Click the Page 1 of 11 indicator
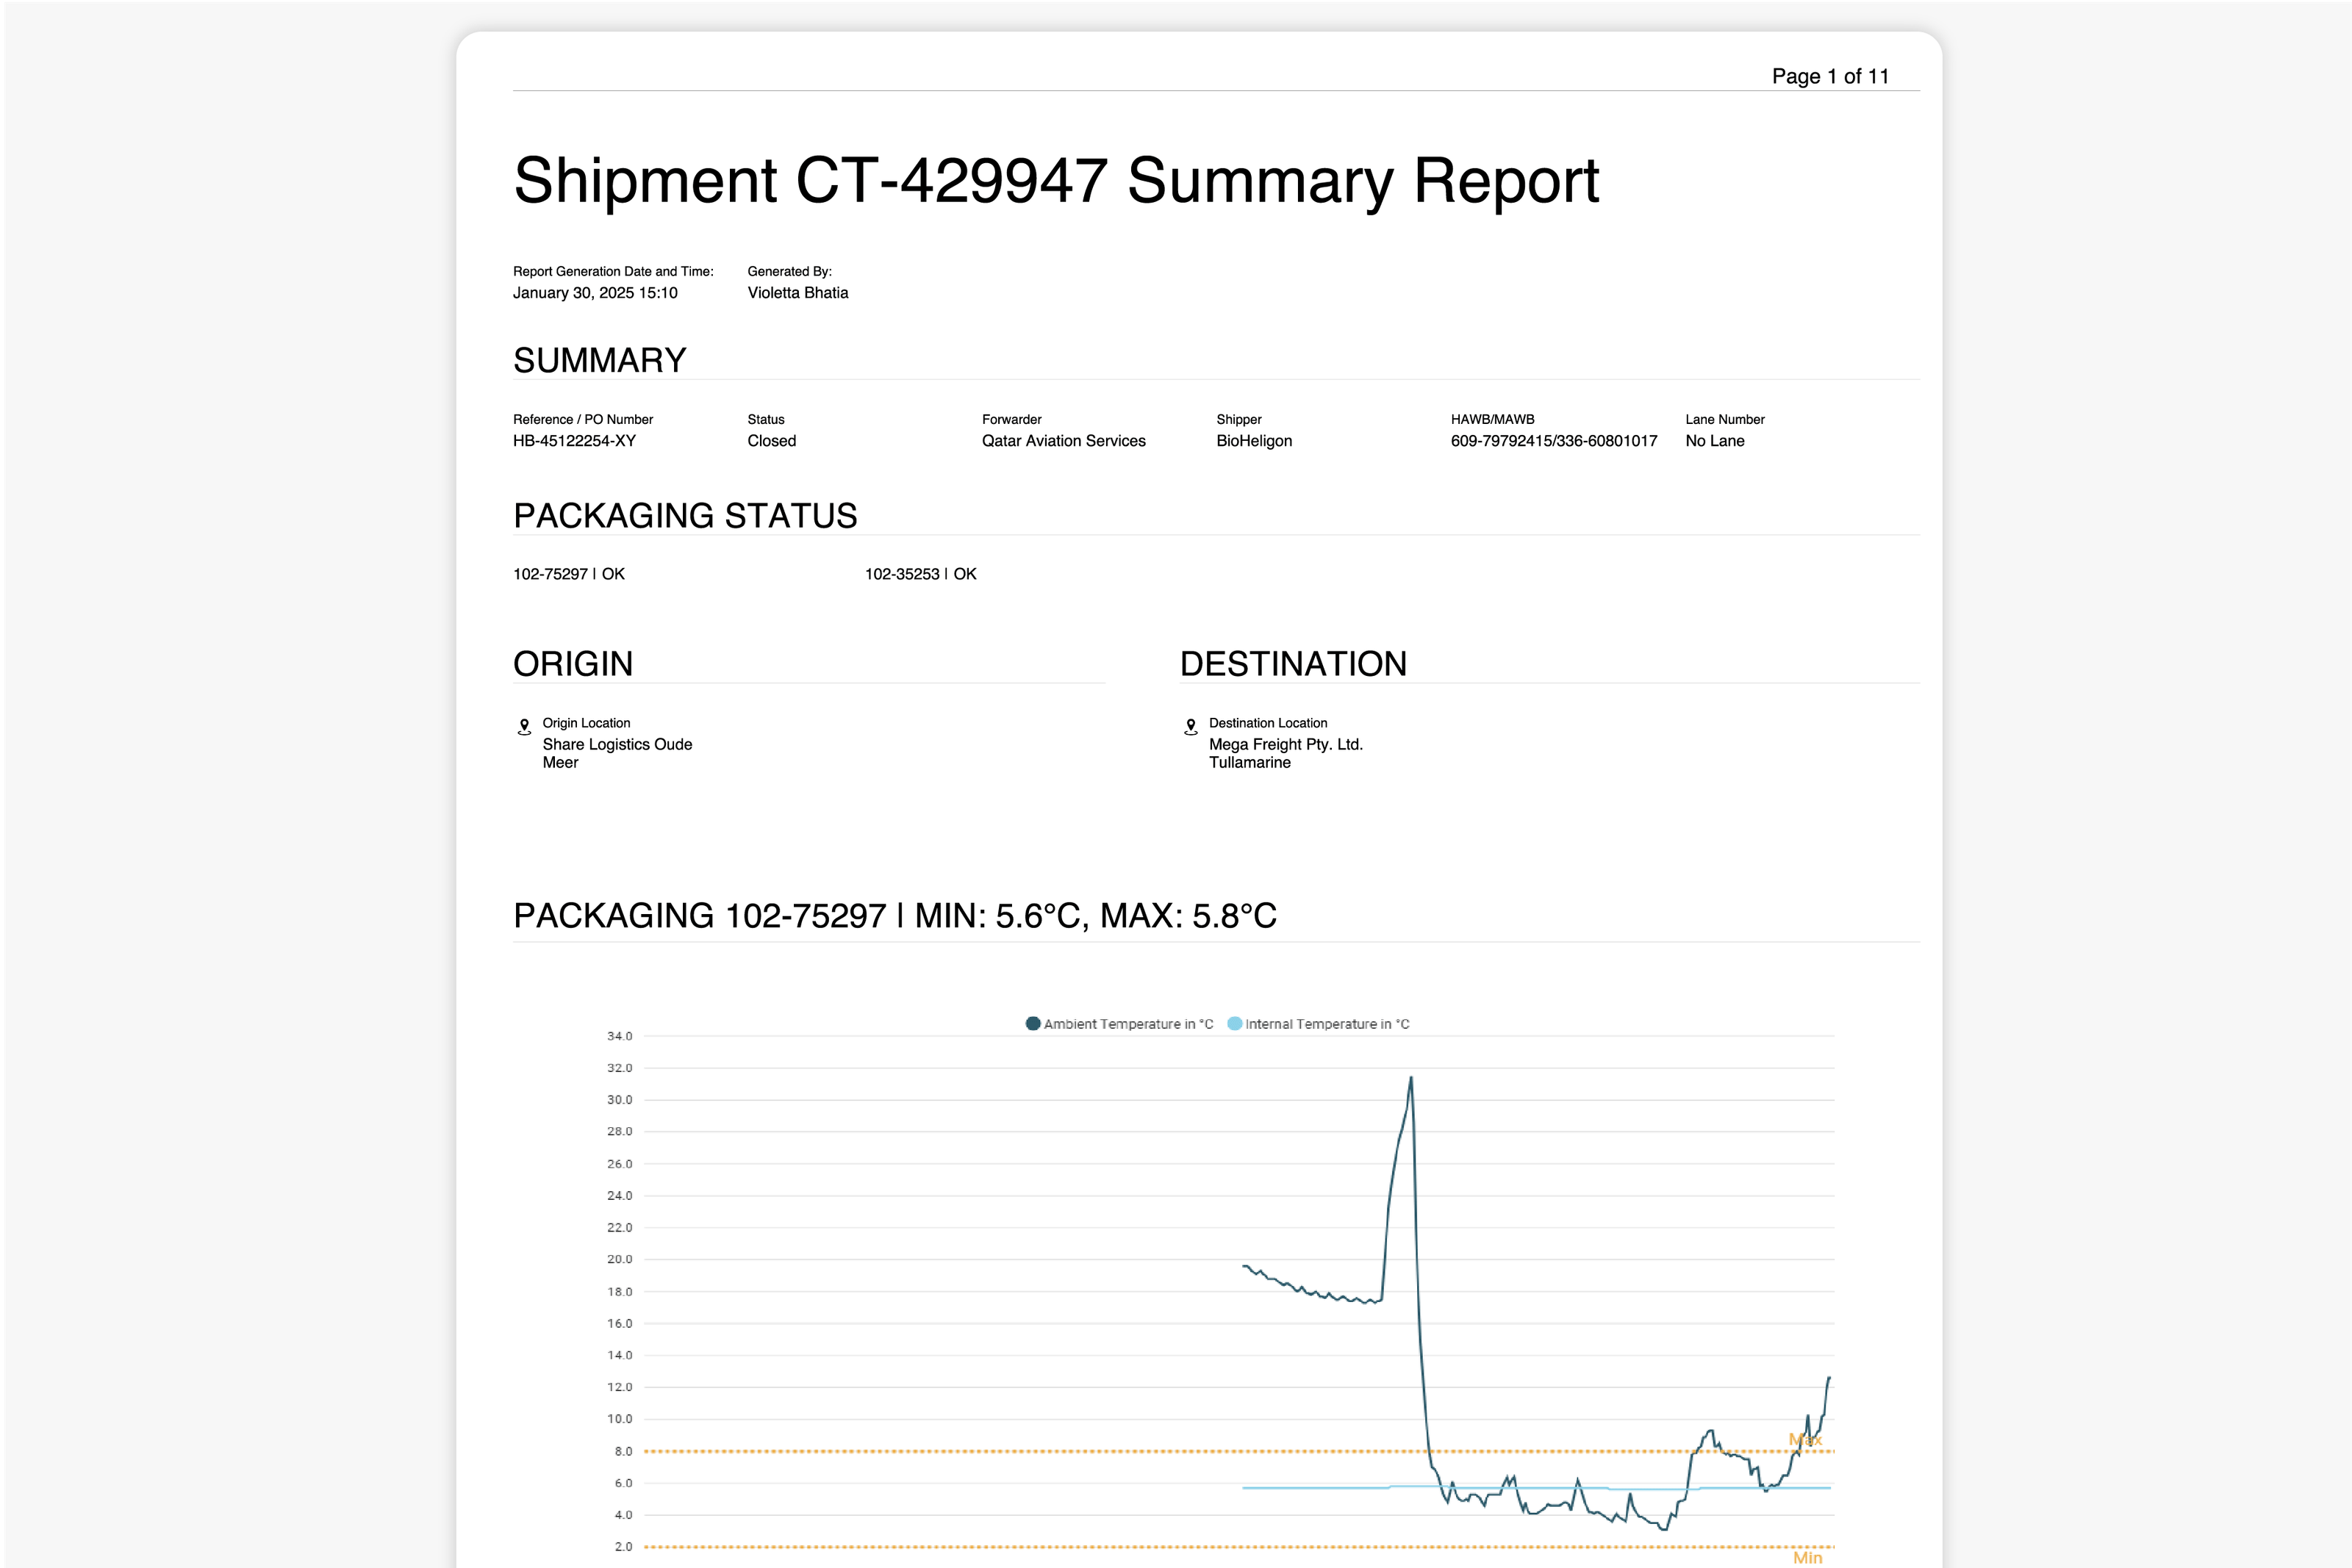Viewport: 2352px width, 1568px height. click(1830, 76)
